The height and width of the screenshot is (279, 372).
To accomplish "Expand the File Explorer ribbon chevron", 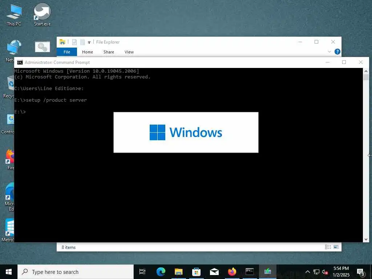I will (329, 52).
